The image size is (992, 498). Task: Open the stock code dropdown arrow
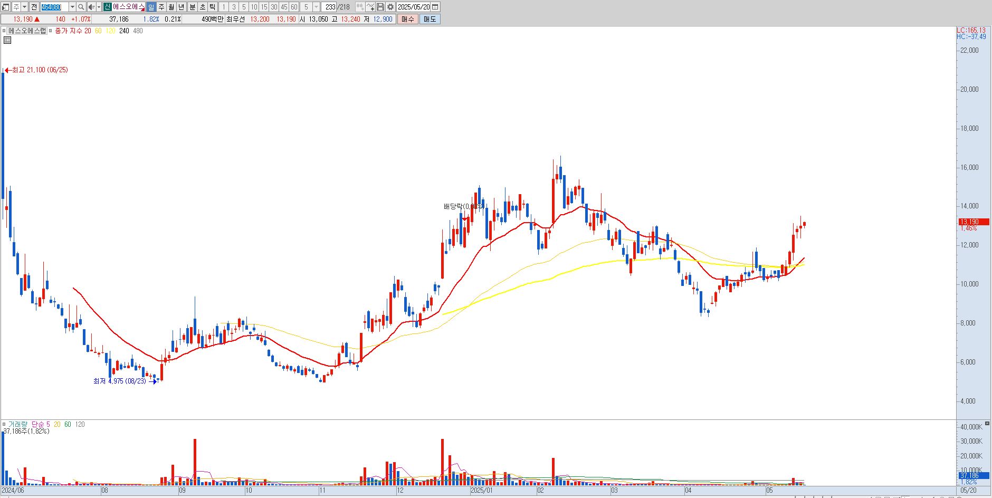pos(72,7)
